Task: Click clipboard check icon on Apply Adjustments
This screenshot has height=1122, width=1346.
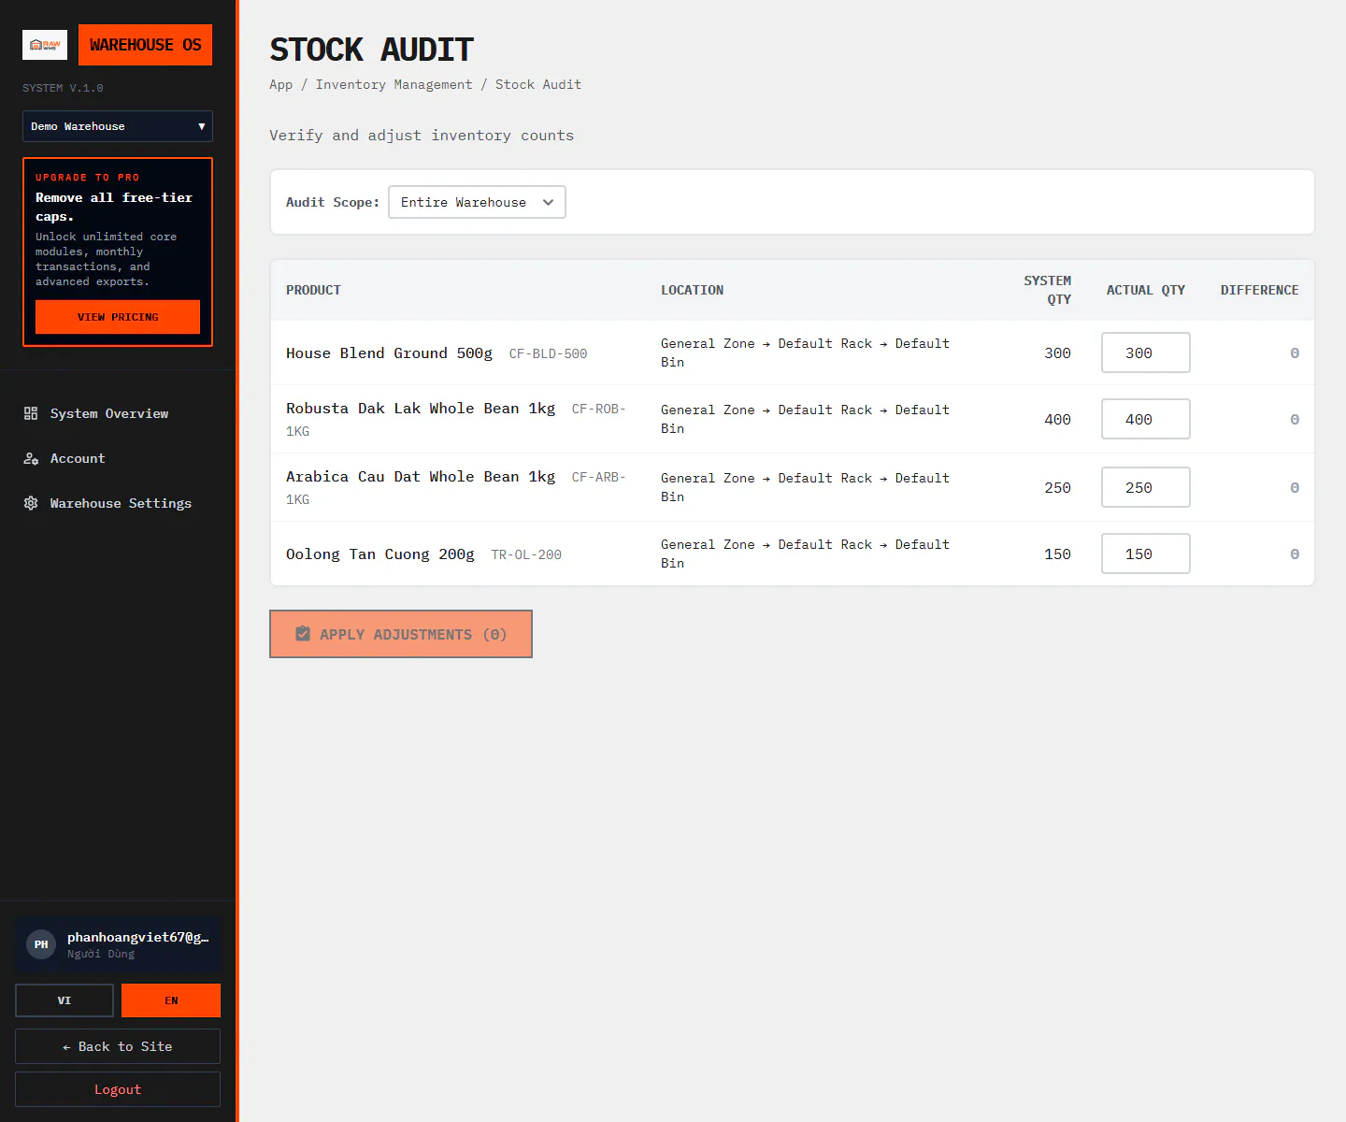Action: point(303,634)
